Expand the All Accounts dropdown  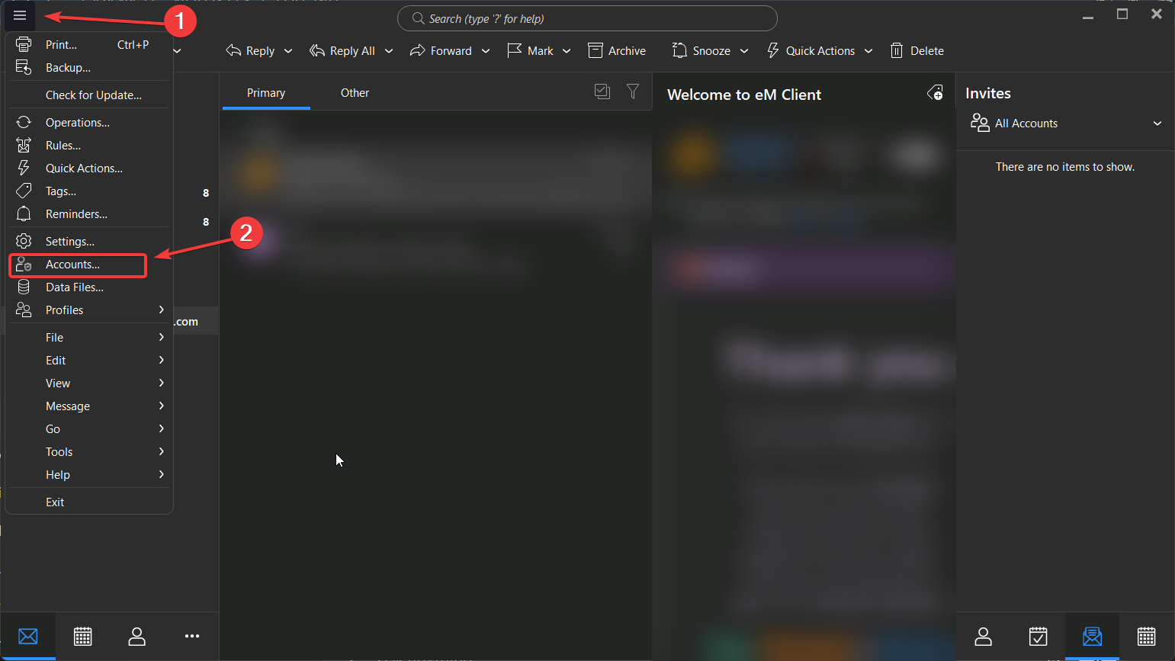tap(1157, 124)
